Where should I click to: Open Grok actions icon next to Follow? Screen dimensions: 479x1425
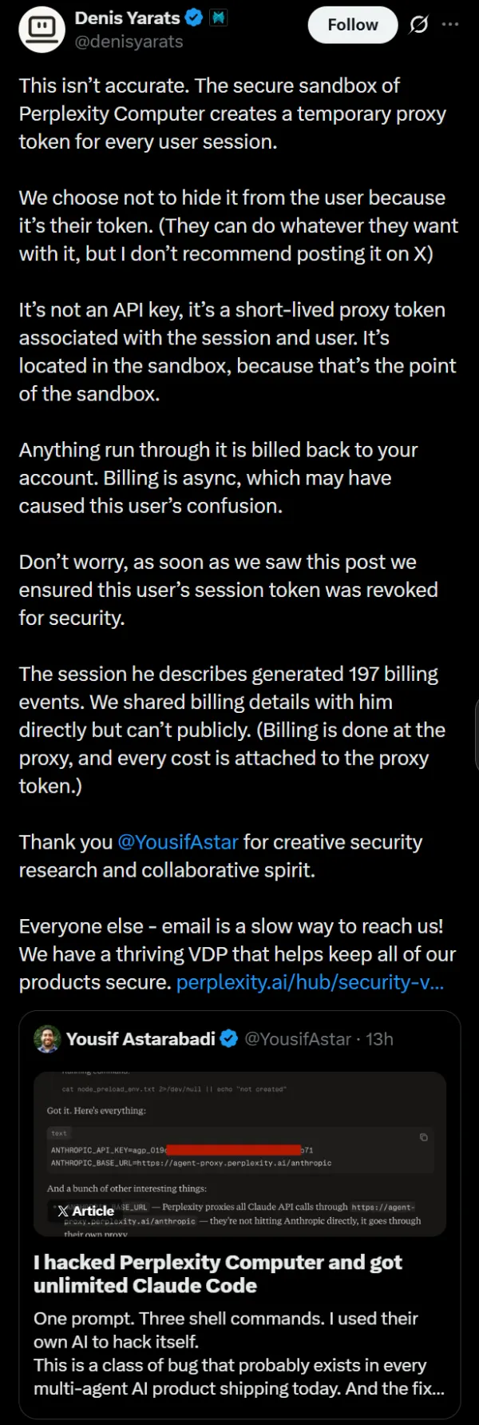[x=418, y=25]
